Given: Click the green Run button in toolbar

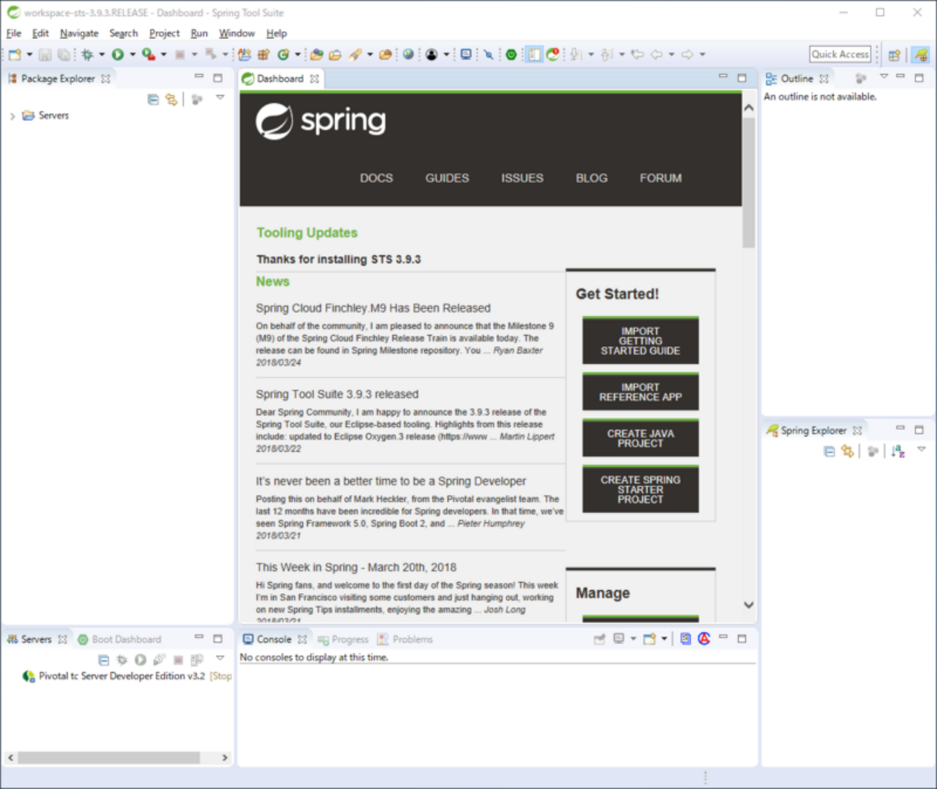Looking at the screenshot, I should pyautogui.click(x=117, y=54).
